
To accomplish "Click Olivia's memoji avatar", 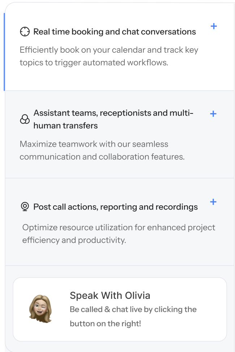I will tap(40, 308).
